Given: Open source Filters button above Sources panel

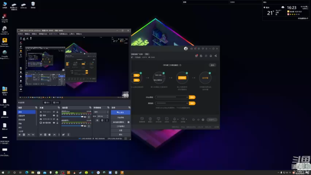Looking at the screenshot, I should [56, 103].
